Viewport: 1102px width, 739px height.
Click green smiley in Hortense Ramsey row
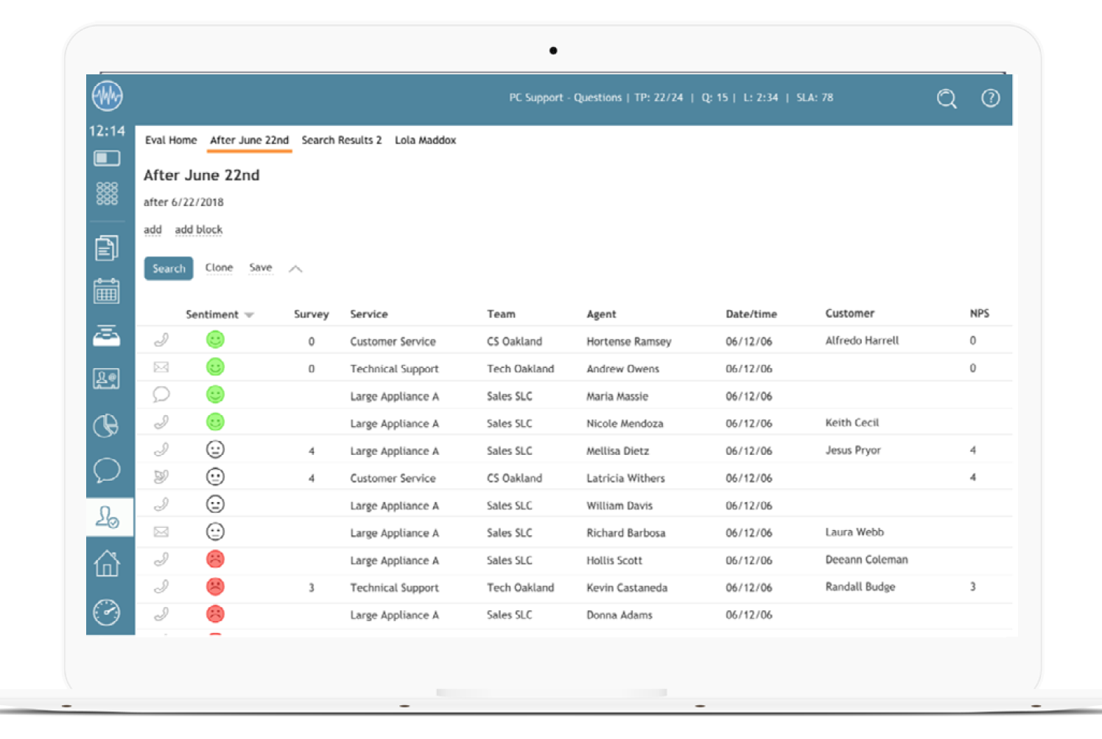click(x=215, y=339)
